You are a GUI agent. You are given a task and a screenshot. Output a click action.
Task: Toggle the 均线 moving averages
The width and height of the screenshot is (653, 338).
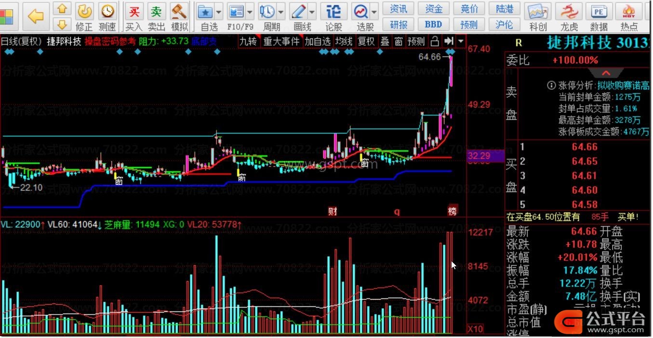(x=344, y=41)
